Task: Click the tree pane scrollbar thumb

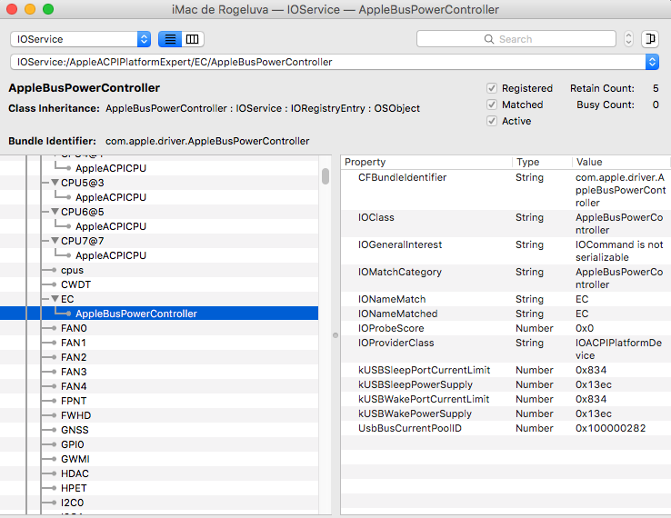Action: click(x=325, y=176)
